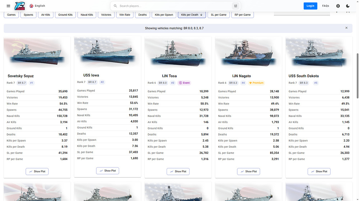Toggle Kills per Death sort direction
The width and height of the screenshot is (359, 201).
pos(192,15)
